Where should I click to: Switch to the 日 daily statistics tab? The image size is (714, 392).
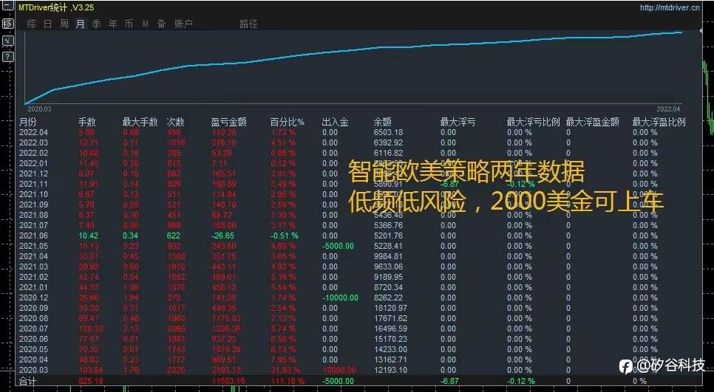(x=48, y=24)
